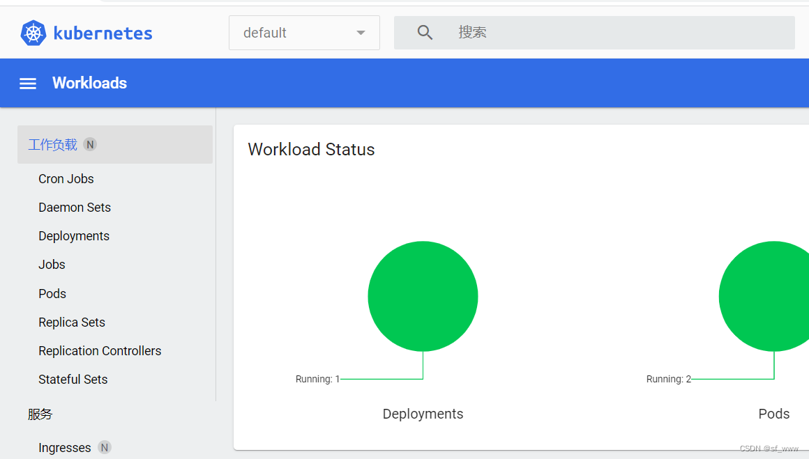Click the Workloads header title
809x459 pixels.
pyautogui.click(x=89, y=83)
